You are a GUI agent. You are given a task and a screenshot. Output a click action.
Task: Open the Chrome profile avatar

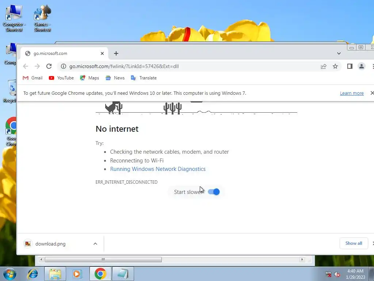click(x=362, y=67)
